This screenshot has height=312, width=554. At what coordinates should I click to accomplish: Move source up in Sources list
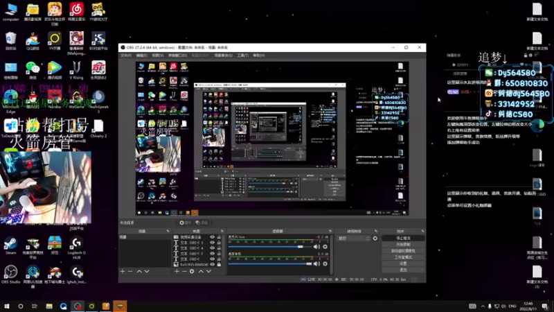pyautogui.click(x=201, y=271)
